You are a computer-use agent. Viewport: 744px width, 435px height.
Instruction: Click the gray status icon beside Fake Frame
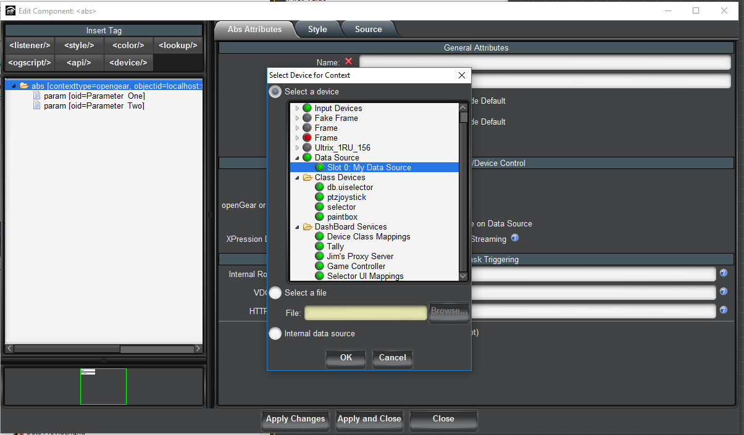pyautogui.click(x=307, y=118)
